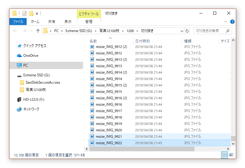Expand chevron after Extreme SSD (G:) in path
245x168 pixels.
(x=96, y=31)
